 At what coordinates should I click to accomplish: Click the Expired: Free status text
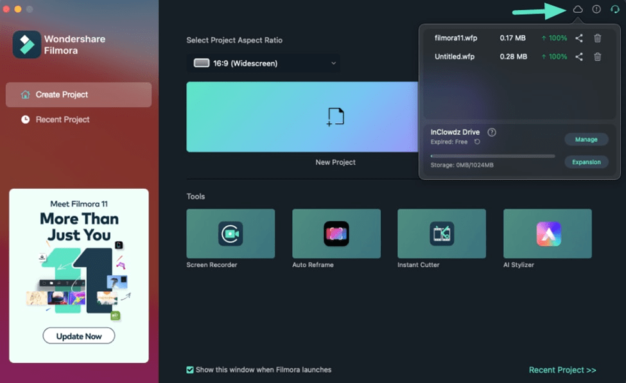pos(449,142)
